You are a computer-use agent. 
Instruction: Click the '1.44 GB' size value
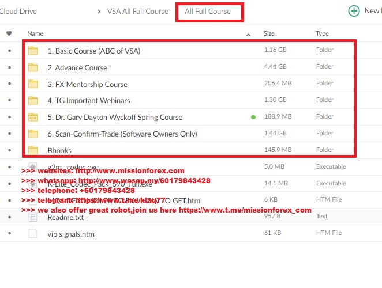point(275,133)
